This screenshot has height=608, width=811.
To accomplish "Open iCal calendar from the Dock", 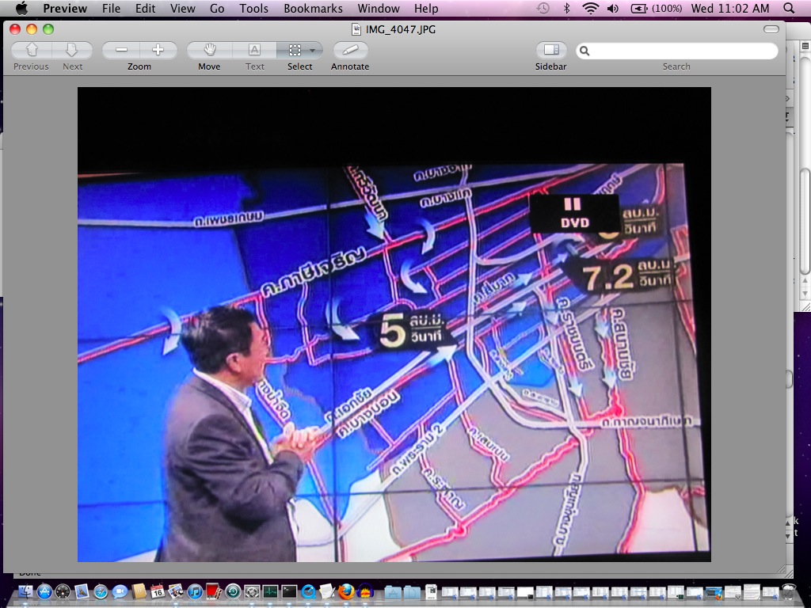I will [158, 591].
